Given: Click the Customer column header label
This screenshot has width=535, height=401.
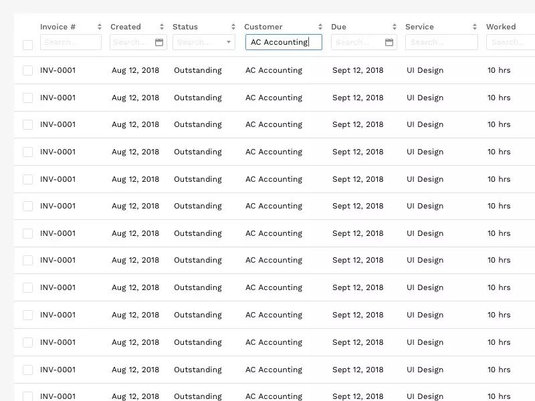Looking at the screenshot, I should click(263, 27).
